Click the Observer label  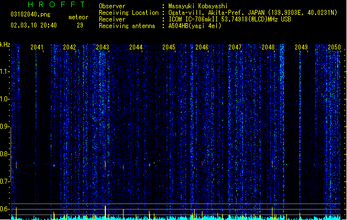[112, 6]
